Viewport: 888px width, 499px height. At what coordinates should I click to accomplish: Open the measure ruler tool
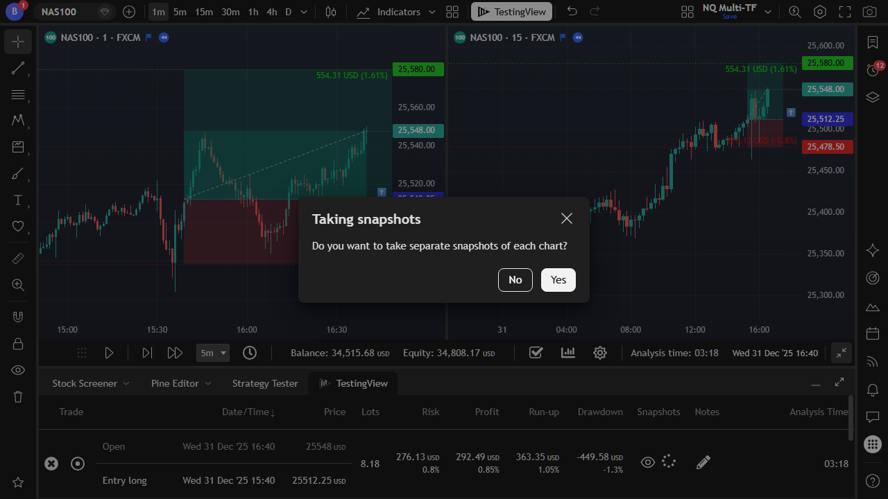[18, 259]
